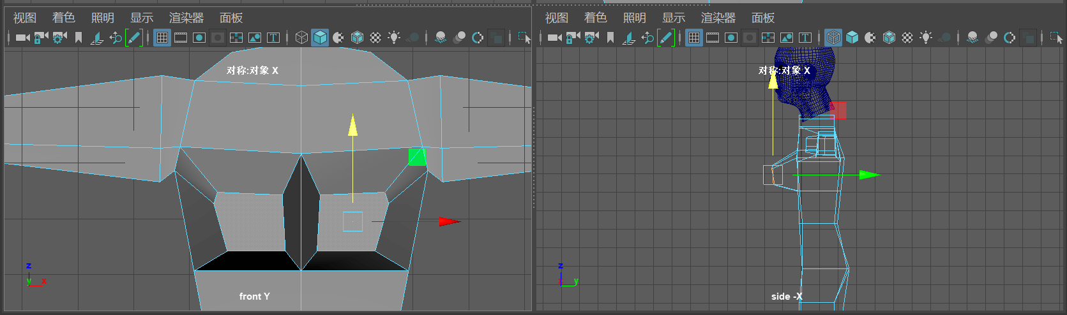Click Wireframe on Shaded icon in front panel
This screenshot has width=1067, height=315.
coord(357,38)
